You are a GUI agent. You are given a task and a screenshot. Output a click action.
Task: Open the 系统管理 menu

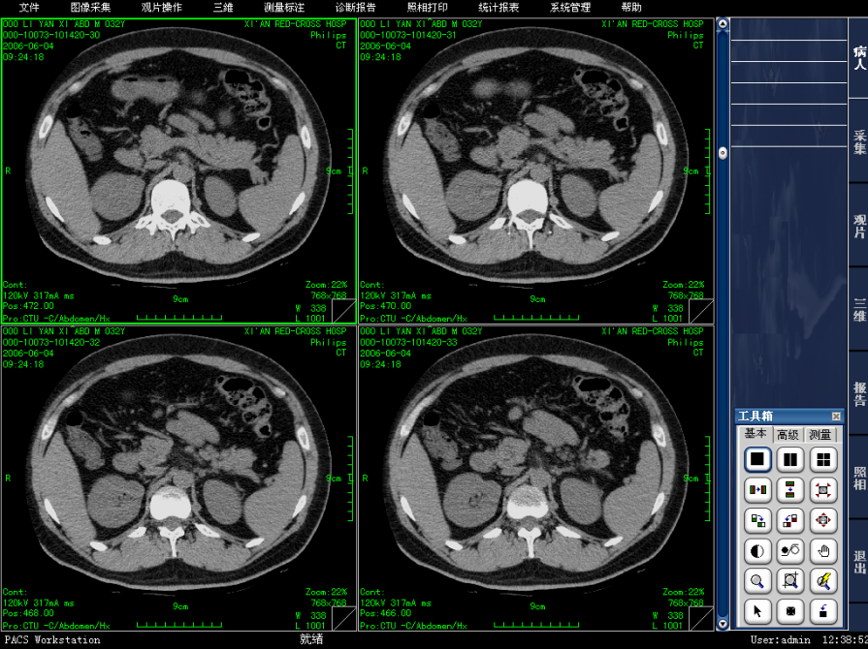pyautogui.click(x=570, y=7)
